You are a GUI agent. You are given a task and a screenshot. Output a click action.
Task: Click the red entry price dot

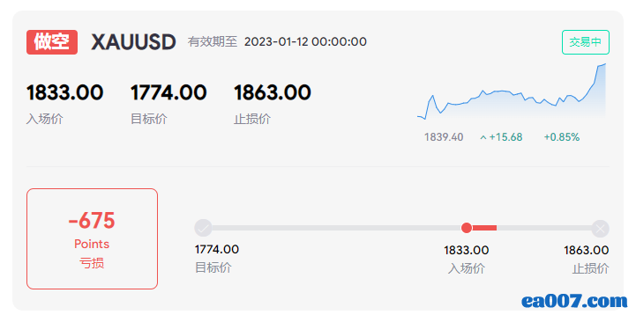tap(467, 228)
